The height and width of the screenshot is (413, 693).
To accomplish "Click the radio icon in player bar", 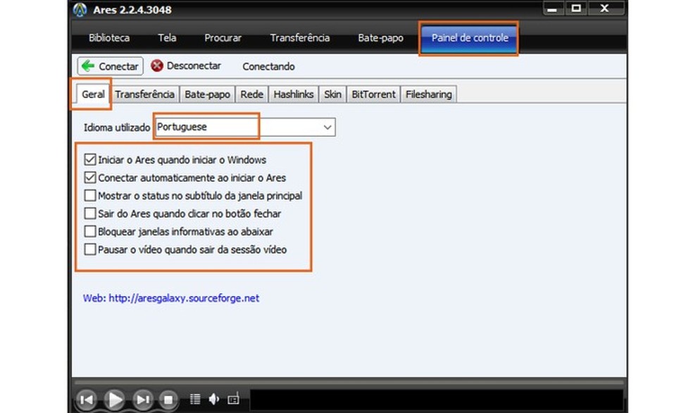I will pos(233,399).
